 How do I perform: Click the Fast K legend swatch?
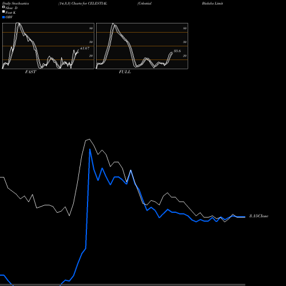pos(3,11)
